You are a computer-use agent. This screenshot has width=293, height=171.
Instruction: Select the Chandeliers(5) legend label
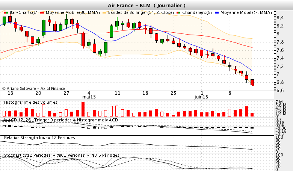pos(197,12)
